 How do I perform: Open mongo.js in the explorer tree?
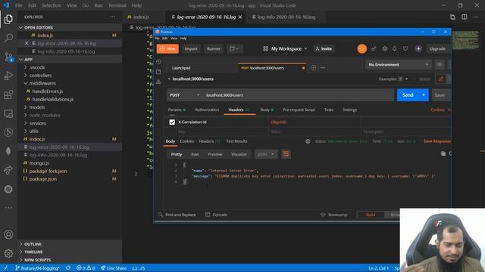tap(39, 163)
